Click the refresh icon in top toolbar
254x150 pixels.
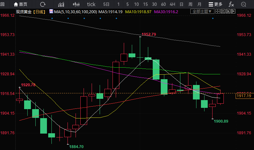[42, 4]
